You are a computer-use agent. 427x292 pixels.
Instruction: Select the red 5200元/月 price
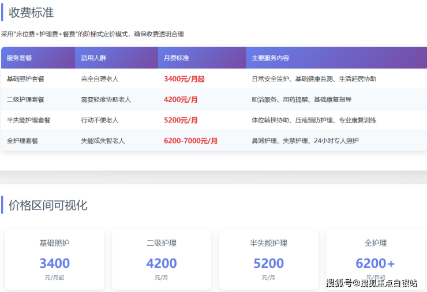(x=181, y=121)
